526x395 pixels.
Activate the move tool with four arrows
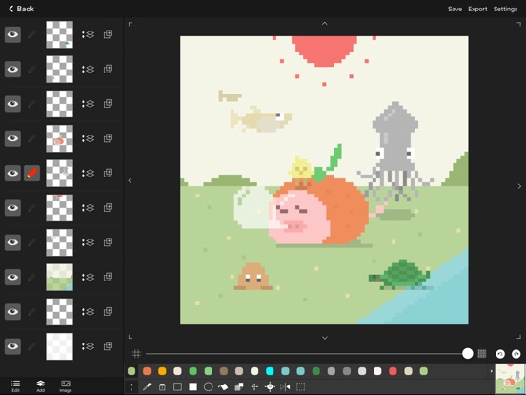pyautogui.click(x=254, y=387)
